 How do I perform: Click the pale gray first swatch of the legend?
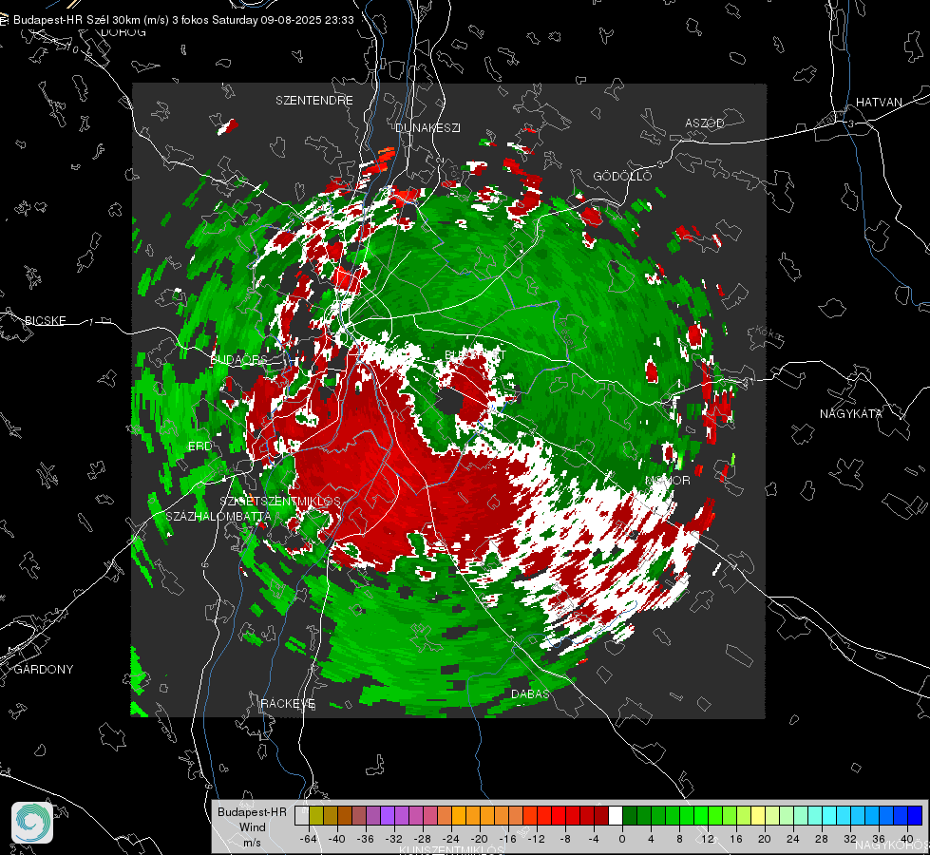302,815
